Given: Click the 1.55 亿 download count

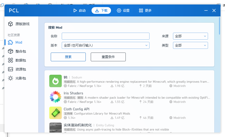Looking at the screenshot, I should click(119, 102).
